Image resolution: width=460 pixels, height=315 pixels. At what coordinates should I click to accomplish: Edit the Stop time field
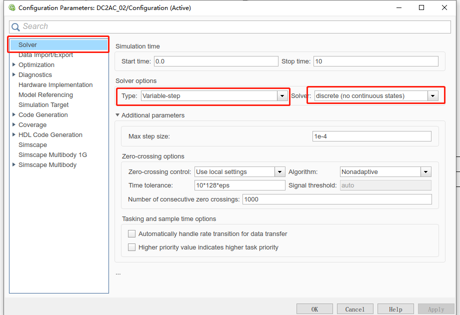(x=376, y=61)
